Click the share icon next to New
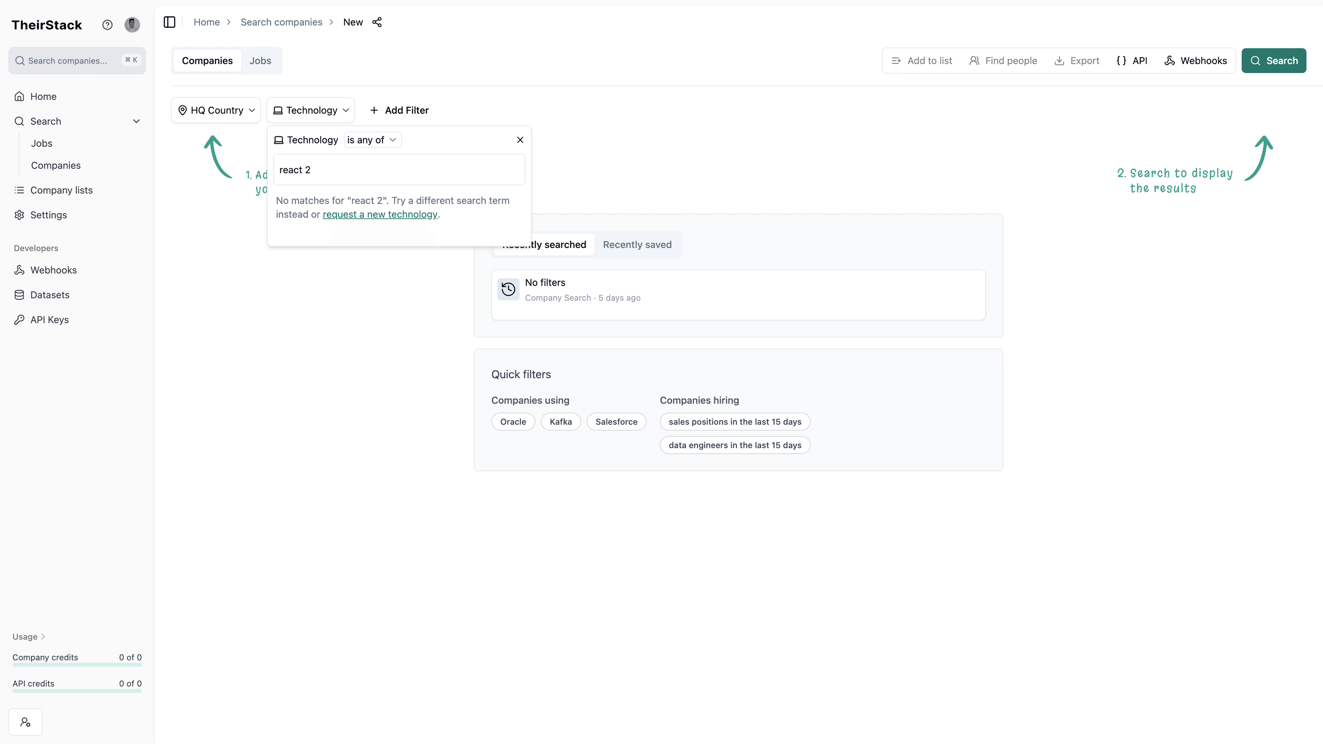Image resolution: width=1323 pixels, height=744 pixels. [377, 22]
